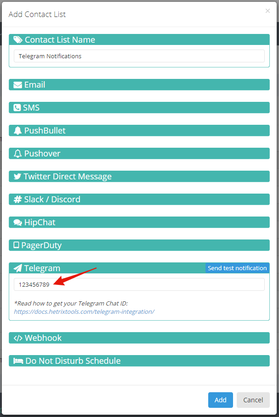Click the chat bubbles icon next to HipChat
This screenshot has width=279, height=417.
pos(17,222)
